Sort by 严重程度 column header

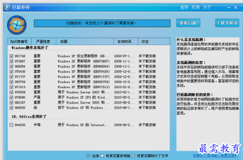tap(44, 41)
